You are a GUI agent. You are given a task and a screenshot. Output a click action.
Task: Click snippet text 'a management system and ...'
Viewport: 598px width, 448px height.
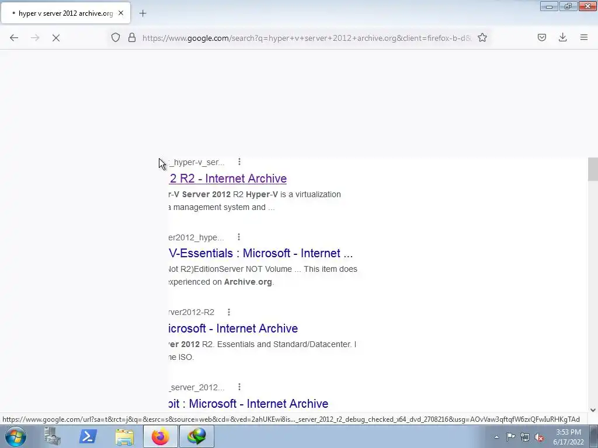pyautogui.click(x=222, y=207)
